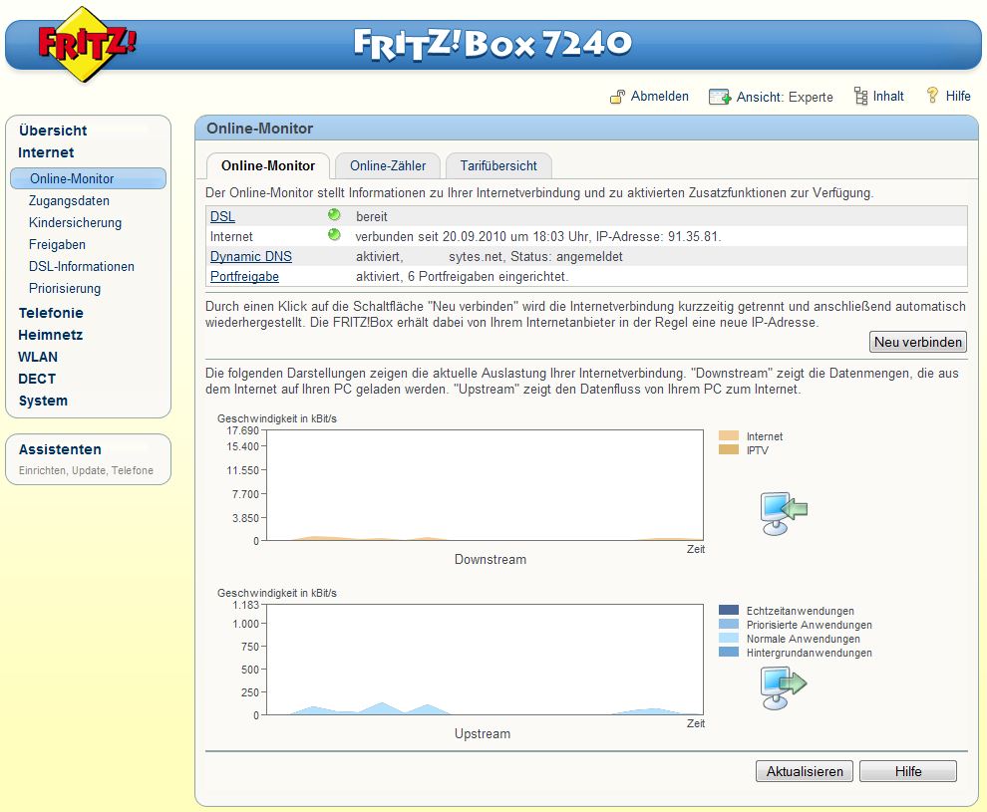Click the 'Downstream' chart caption

click(x=491, y=559)
